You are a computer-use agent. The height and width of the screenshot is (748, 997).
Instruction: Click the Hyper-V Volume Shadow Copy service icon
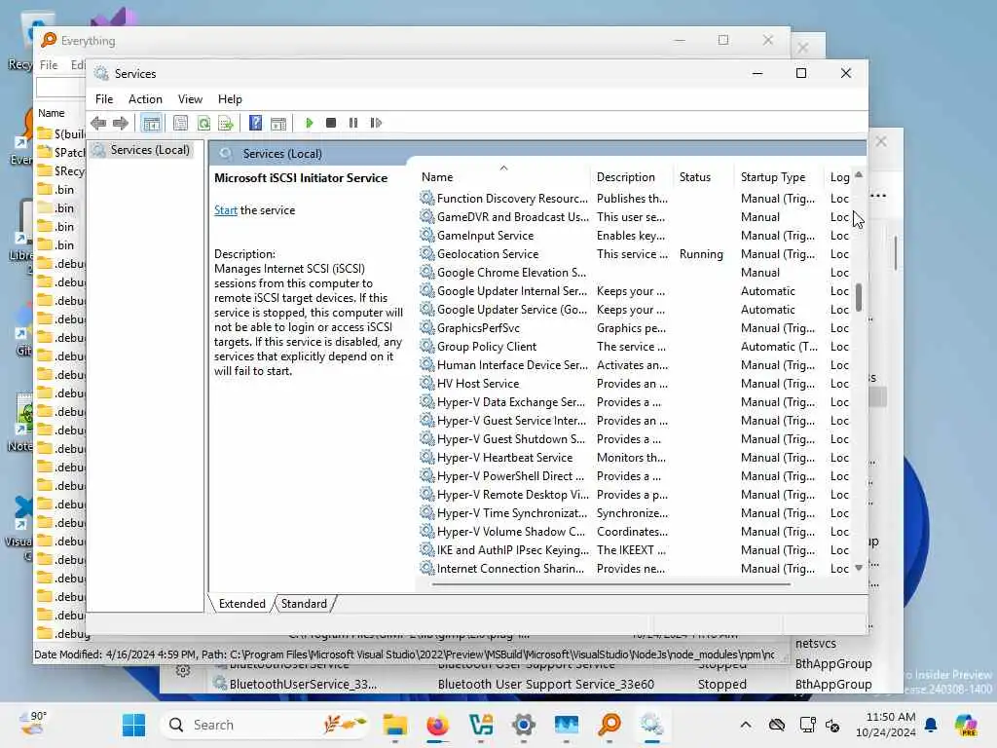[x=426, y=531]
